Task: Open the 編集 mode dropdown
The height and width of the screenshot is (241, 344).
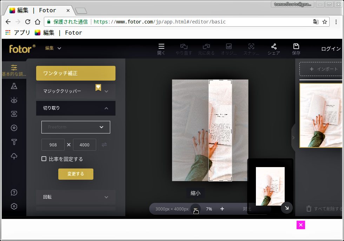Action: pyautogui.click(x=53, y=48)
